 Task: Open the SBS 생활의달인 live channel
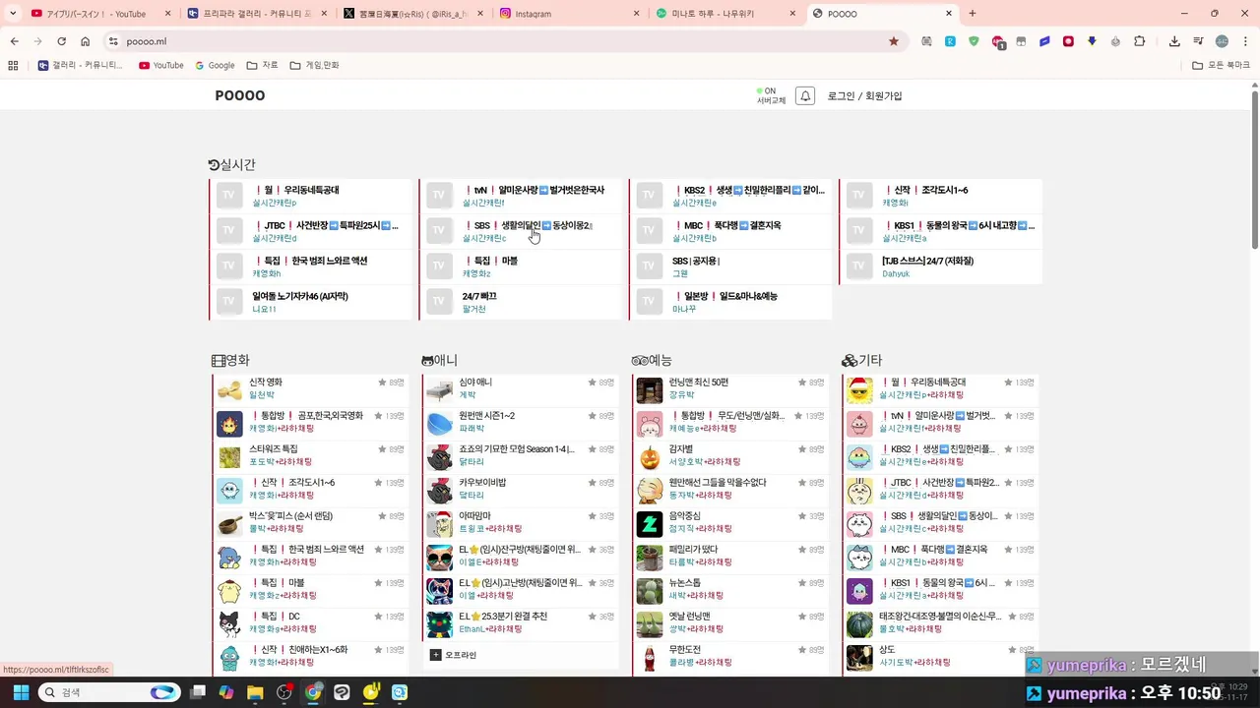(523, 231)
